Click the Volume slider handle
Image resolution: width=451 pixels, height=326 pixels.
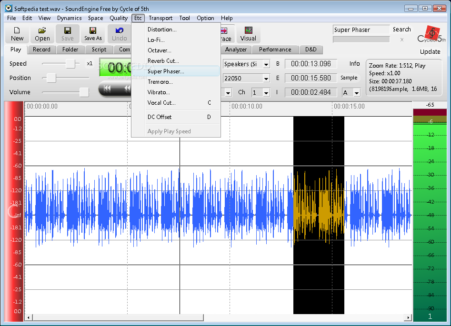click(84, 92)
